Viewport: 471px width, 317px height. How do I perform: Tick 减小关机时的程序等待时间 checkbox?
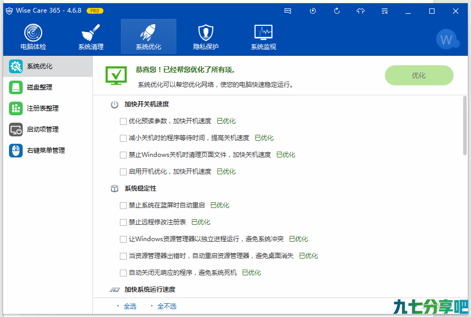(123, 138)
